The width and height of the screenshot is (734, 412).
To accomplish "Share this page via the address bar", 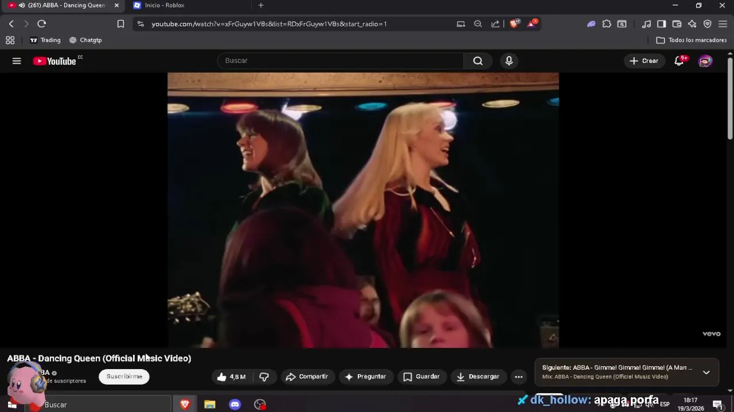I will [x=495, y=24].
